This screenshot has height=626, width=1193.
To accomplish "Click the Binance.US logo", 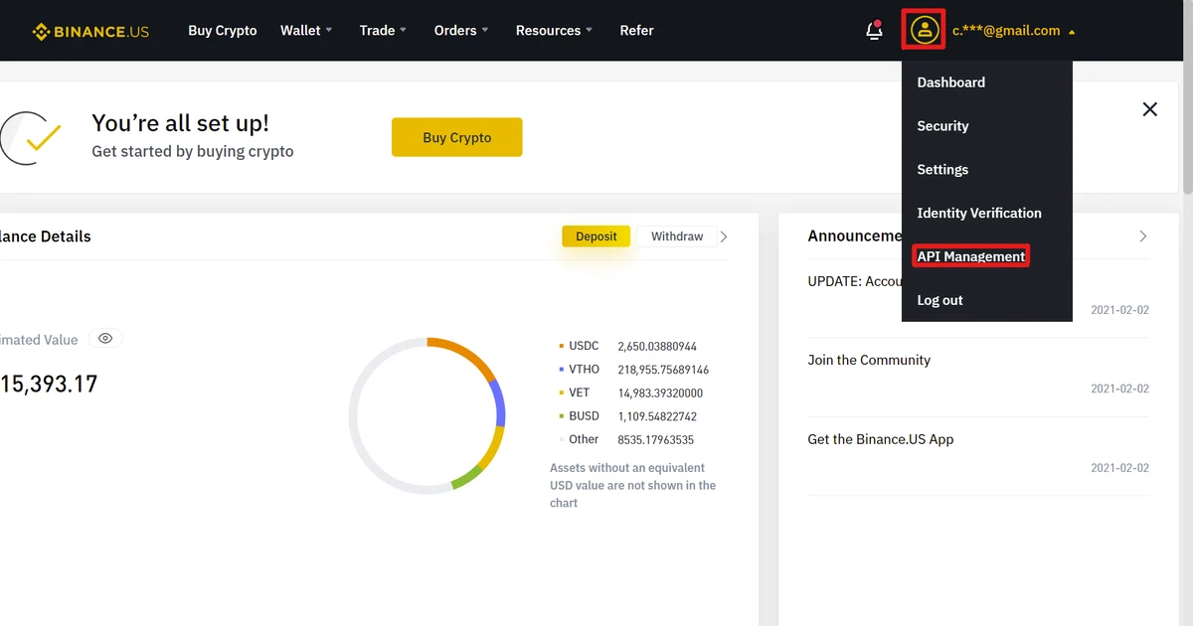I will [90, 31].
